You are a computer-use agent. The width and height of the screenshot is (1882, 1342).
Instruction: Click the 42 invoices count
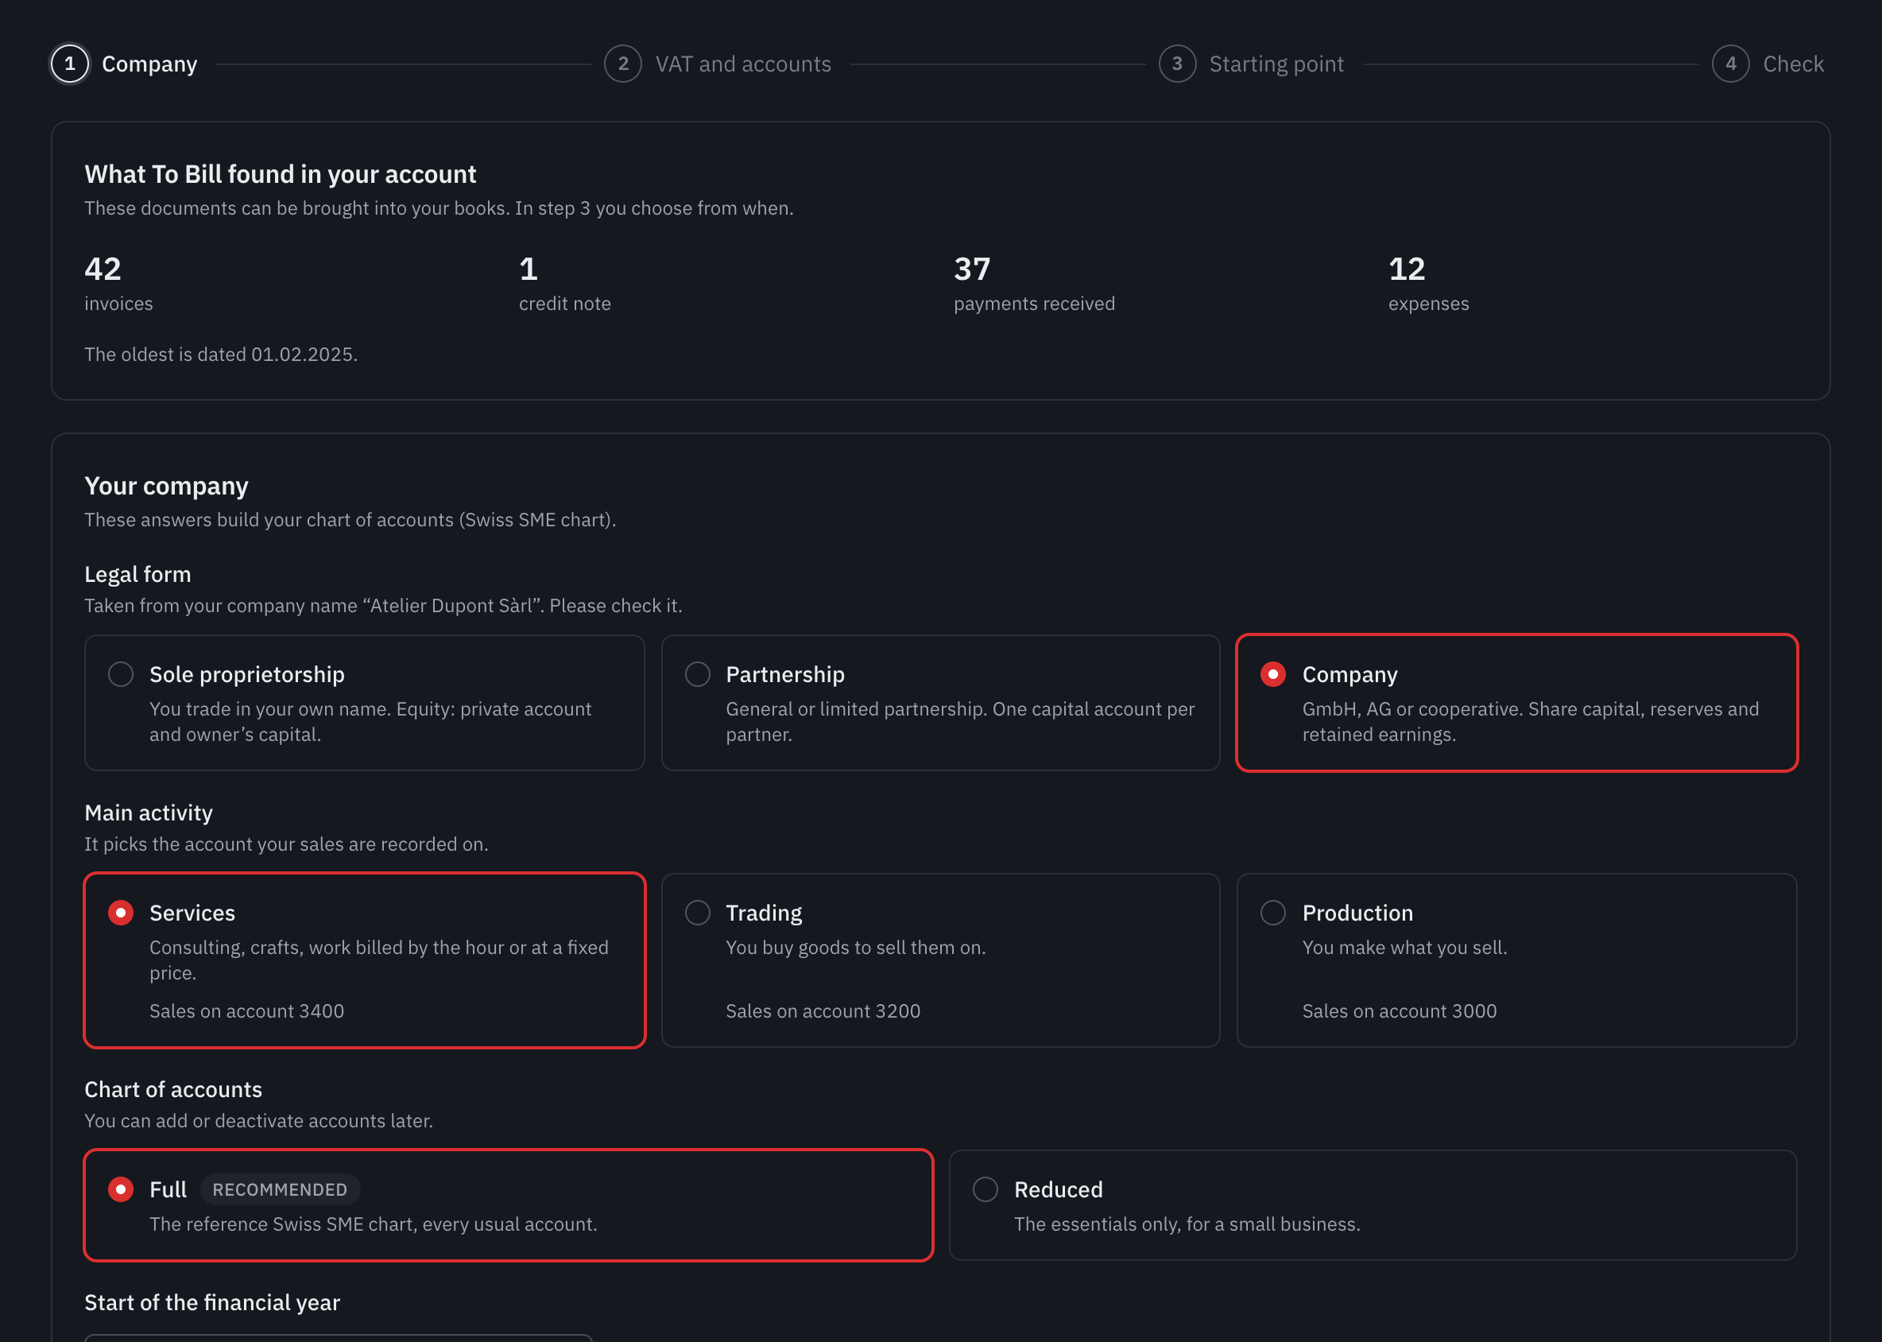[103, 269]
